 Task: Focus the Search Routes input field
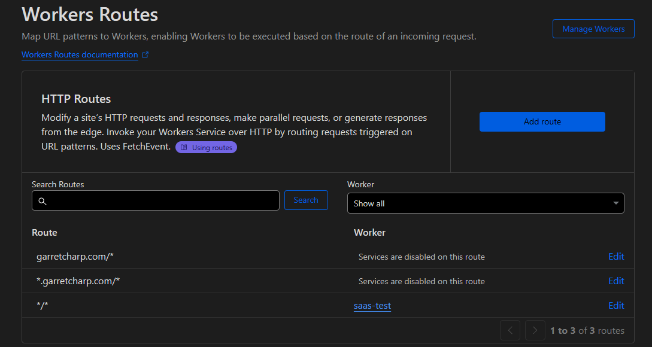click(162, 201)
